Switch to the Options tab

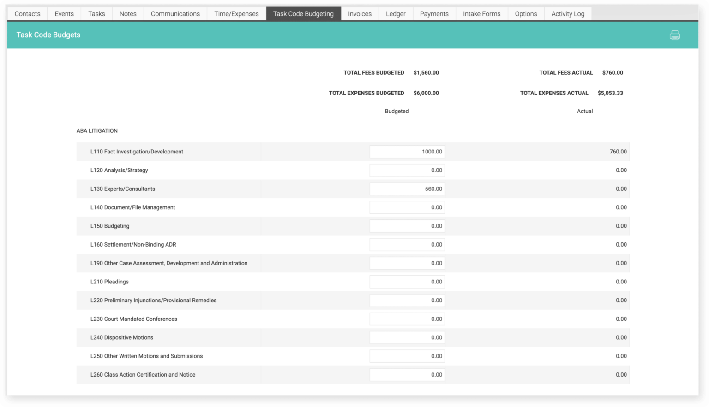(526, 13)
